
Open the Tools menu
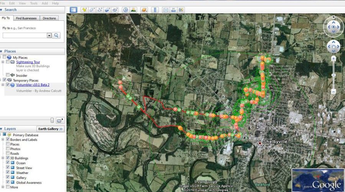(x=34, y=3)
